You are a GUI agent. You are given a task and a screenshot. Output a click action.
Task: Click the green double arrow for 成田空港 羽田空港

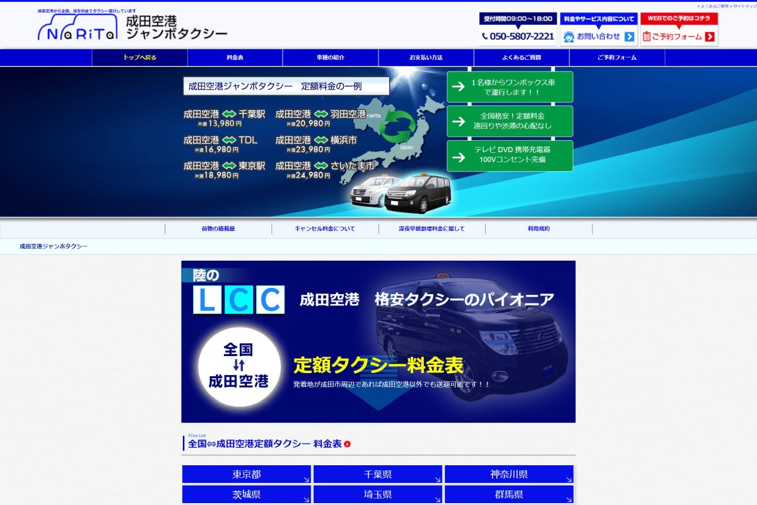321,114
